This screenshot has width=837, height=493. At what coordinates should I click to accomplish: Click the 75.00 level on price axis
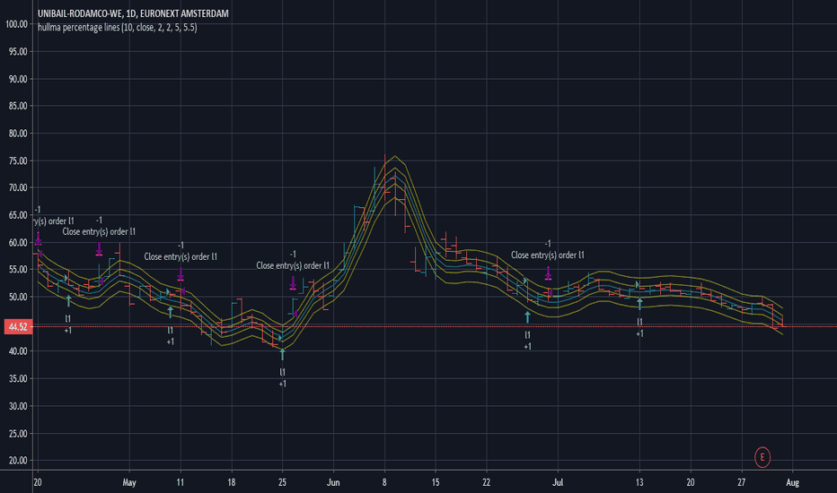point(18,161)
